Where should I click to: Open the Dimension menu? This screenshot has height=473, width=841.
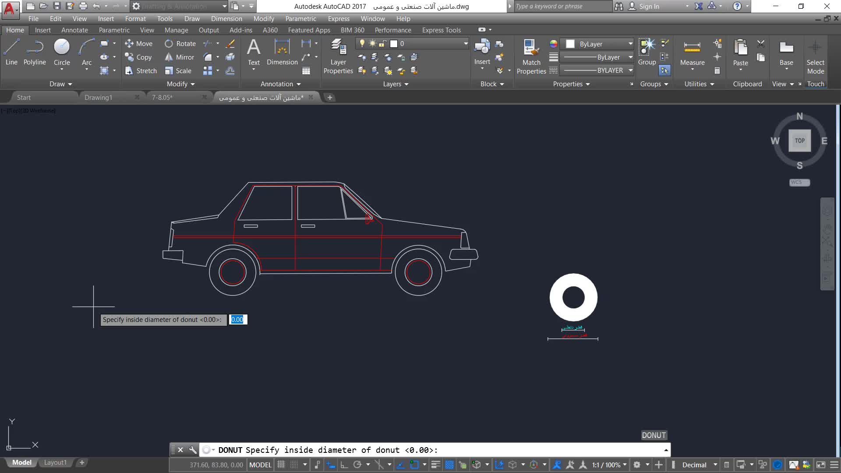click(x=226, y=19)
